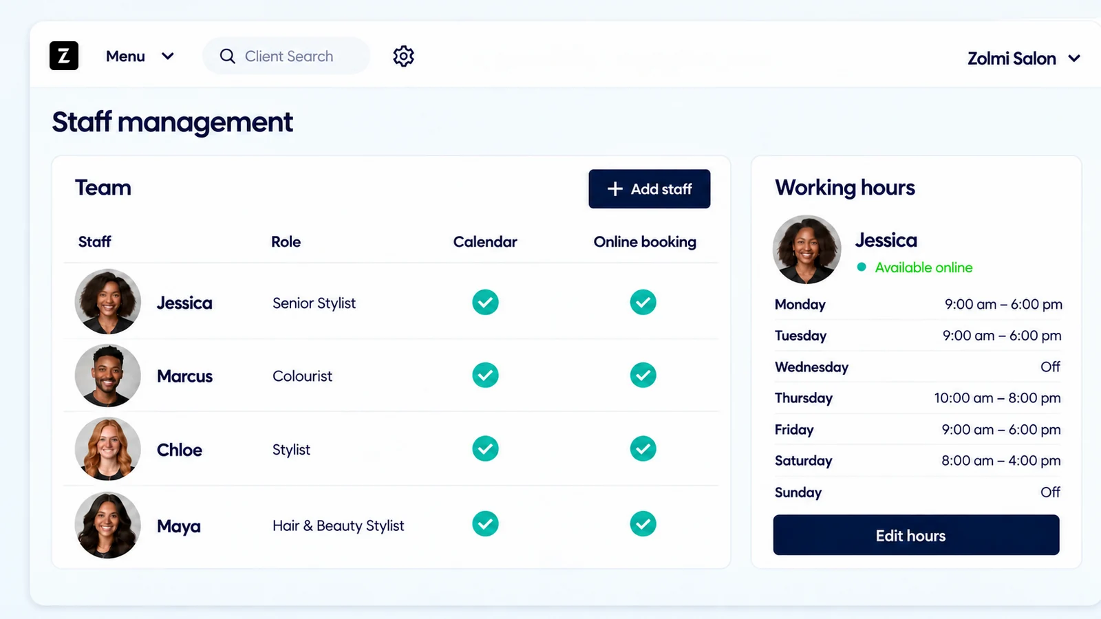Click the Online booking column header
This screenshot has width=1101, height=619.
(x=645, y=241)
